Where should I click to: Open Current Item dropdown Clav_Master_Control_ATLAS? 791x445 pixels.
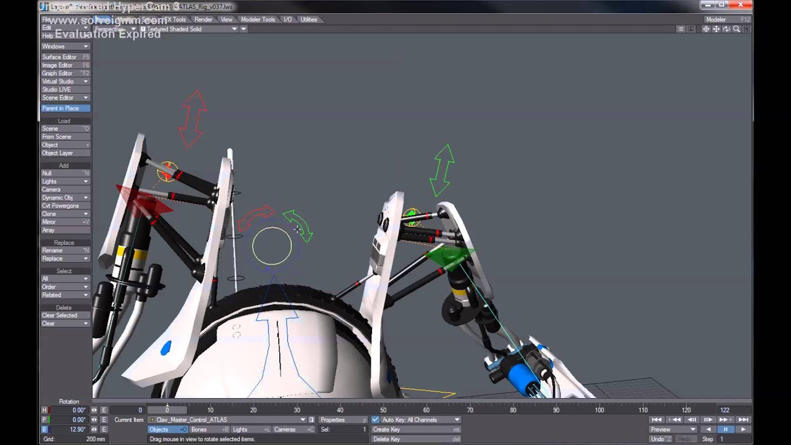[x=227, y=420]
